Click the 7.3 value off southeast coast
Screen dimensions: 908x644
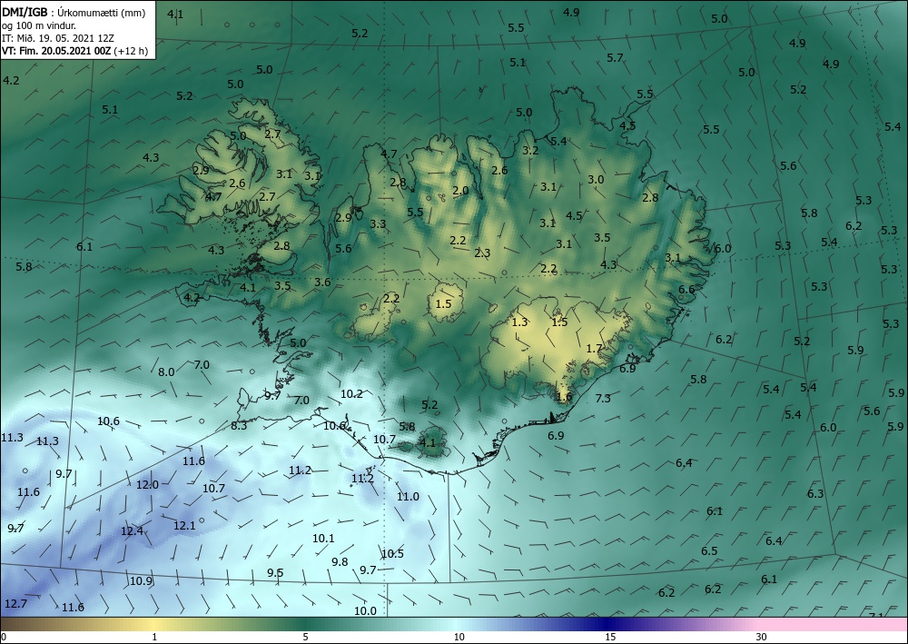click(x=603, y=398)
